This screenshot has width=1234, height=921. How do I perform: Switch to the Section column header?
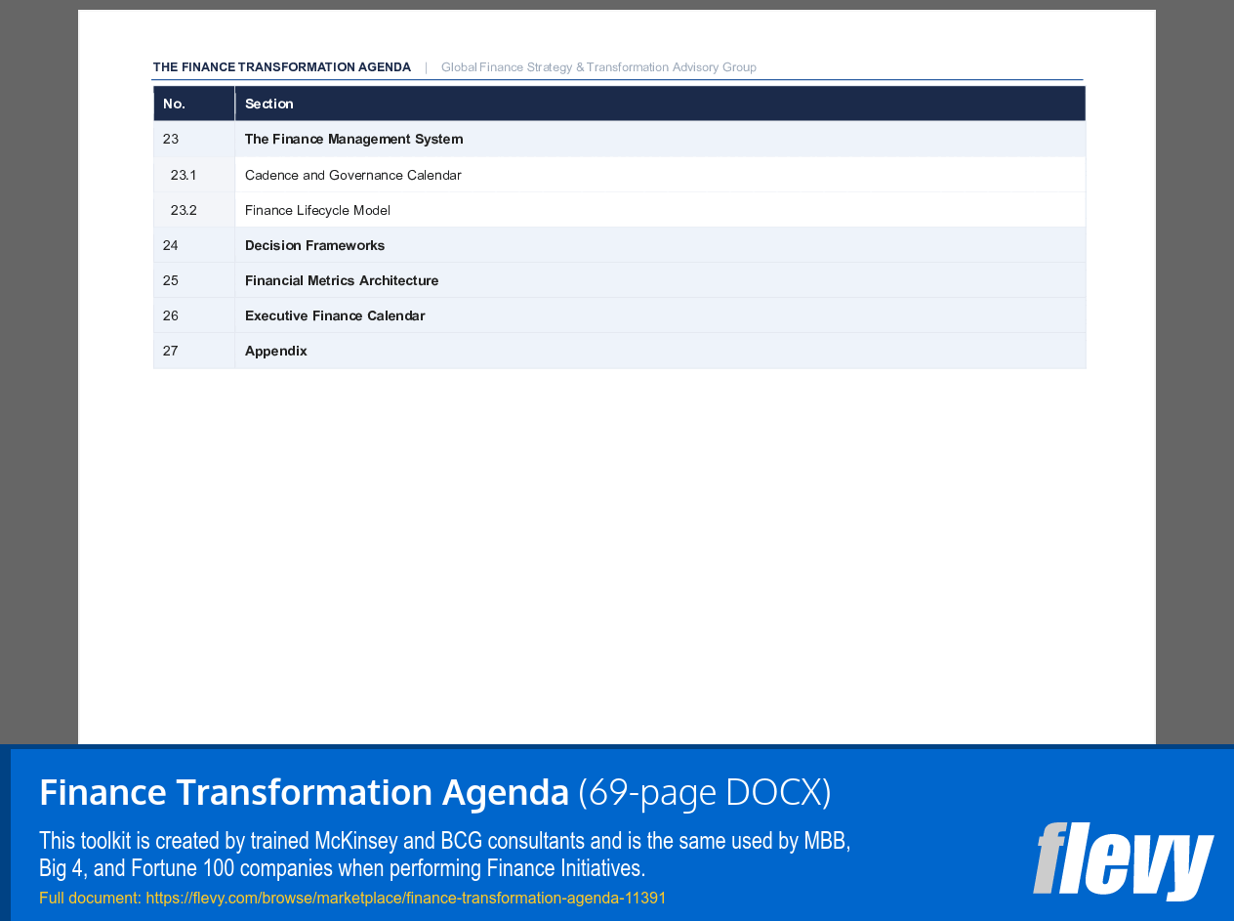click(x=269, y=104)
